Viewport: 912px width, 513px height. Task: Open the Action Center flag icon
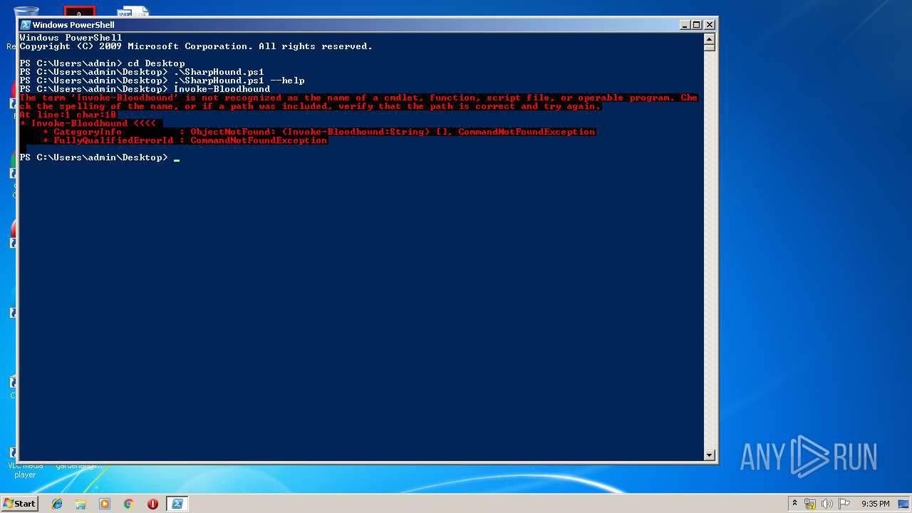(x=844, y=504)
